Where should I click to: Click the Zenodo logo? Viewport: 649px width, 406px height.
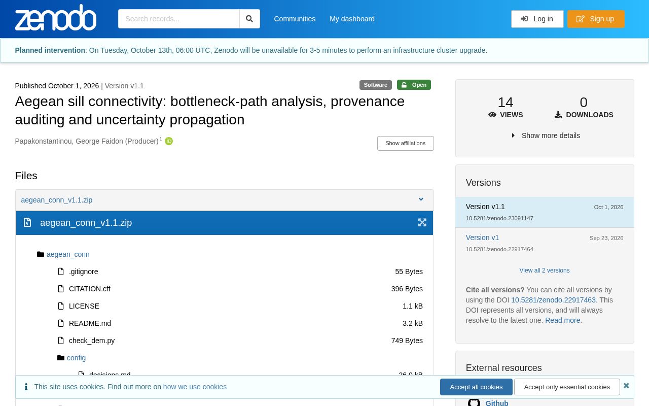(56, 18)
